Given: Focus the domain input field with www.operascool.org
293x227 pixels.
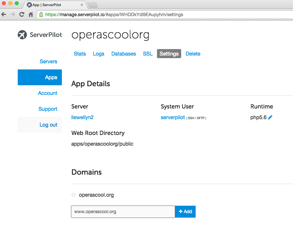Looking at the screenshot, I should point(123,212).
